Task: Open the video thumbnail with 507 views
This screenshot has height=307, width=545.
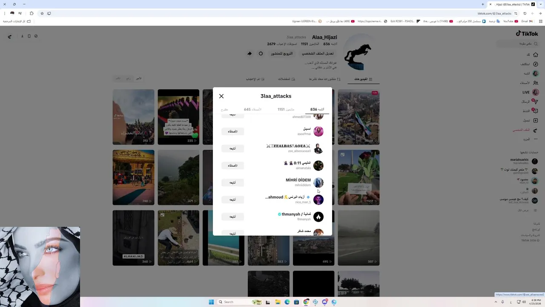Action: tap(359, 238)
